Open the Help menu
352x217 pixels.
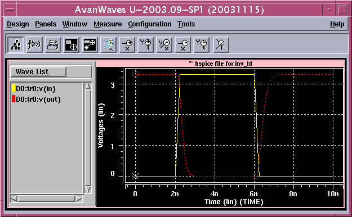coord(337,24)
